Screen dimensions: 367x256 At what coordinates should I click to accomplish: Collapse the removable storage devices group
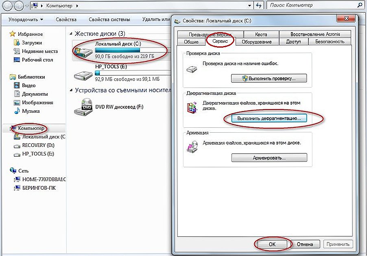[x=72, y=90]
